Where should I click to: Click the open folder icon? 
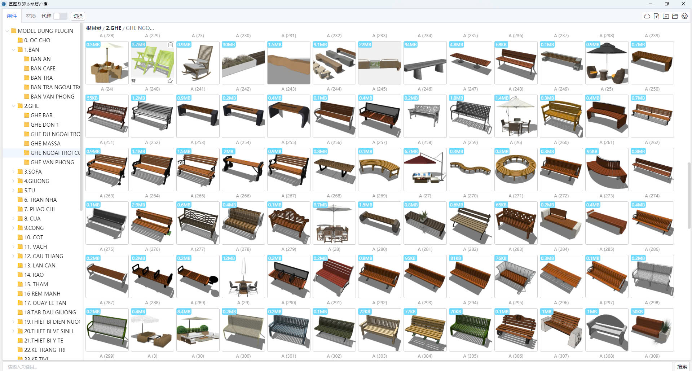[675, 16]
